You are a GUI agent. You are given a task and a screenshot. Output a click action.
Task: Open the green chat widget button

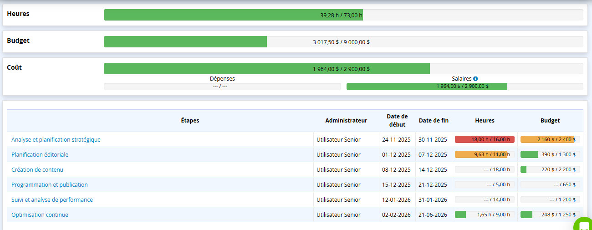(584, 225)
